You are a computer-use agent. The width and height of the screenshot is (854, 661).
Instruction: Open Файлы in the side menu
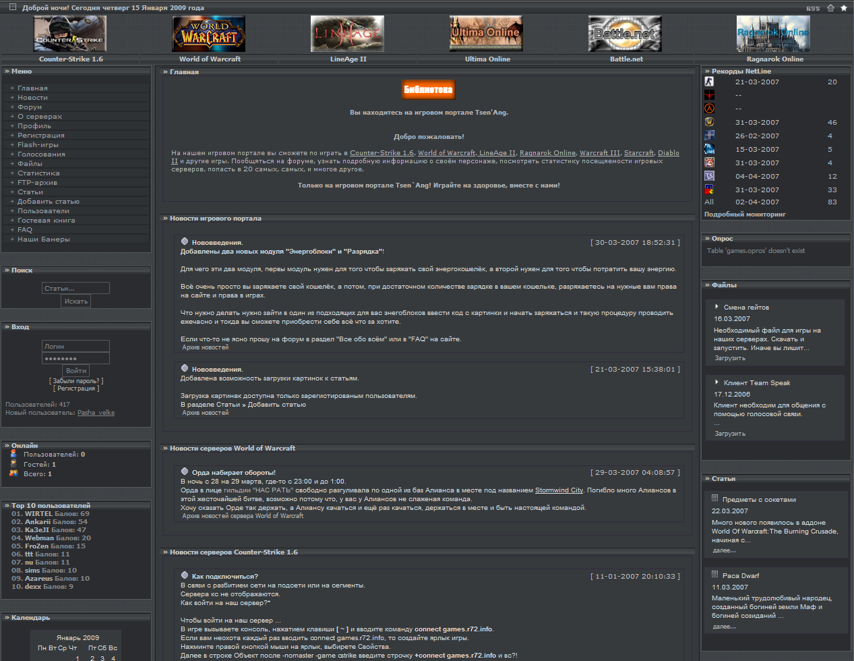(x=30, y=164)
